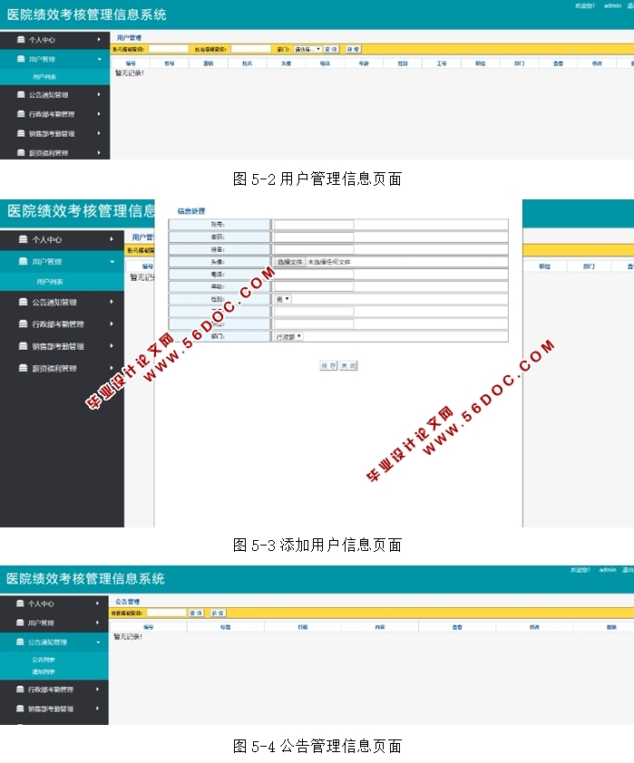The width and height of the screenshot is (634, 763).
Task: Click the 个人中心 icon on the announcement management page
Action: [20, 604]
